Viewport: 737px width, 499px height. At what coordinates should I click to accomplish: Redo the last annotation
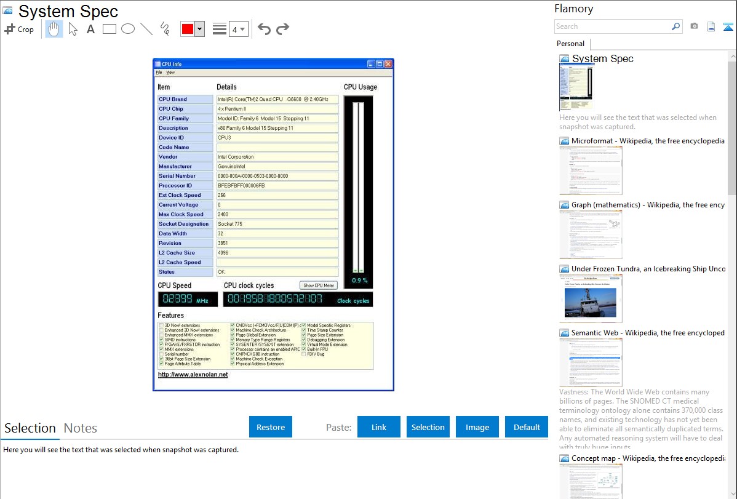(282, 29)
